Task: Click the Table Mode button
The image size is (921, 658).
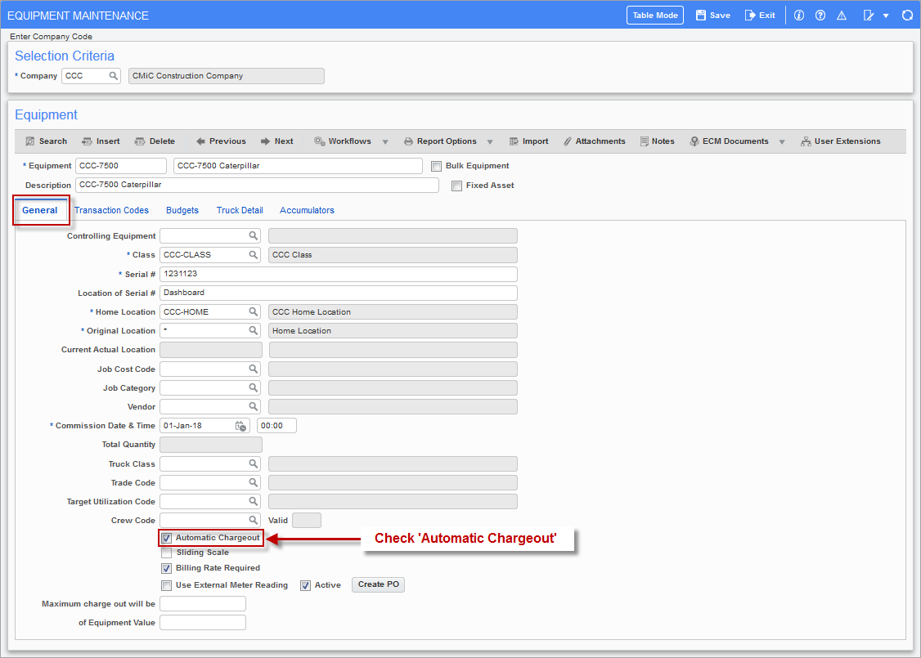Action: pos(655,16)
